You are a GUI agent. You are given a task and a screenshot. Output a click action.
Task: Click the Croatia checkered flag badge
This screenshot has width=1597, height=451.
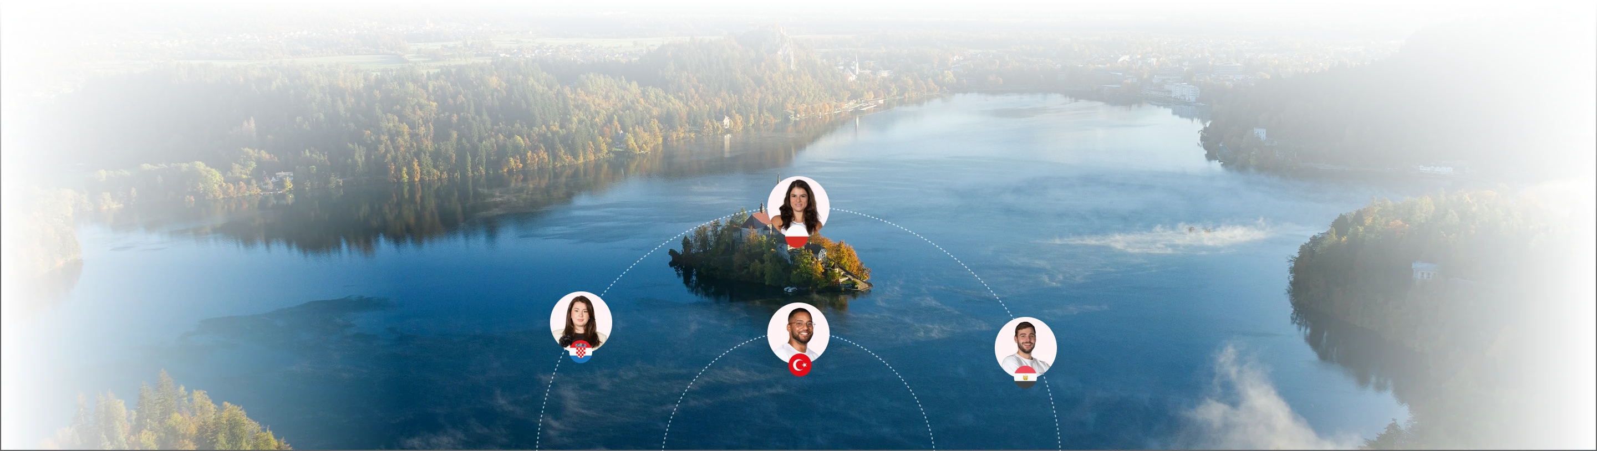[581, 351]
